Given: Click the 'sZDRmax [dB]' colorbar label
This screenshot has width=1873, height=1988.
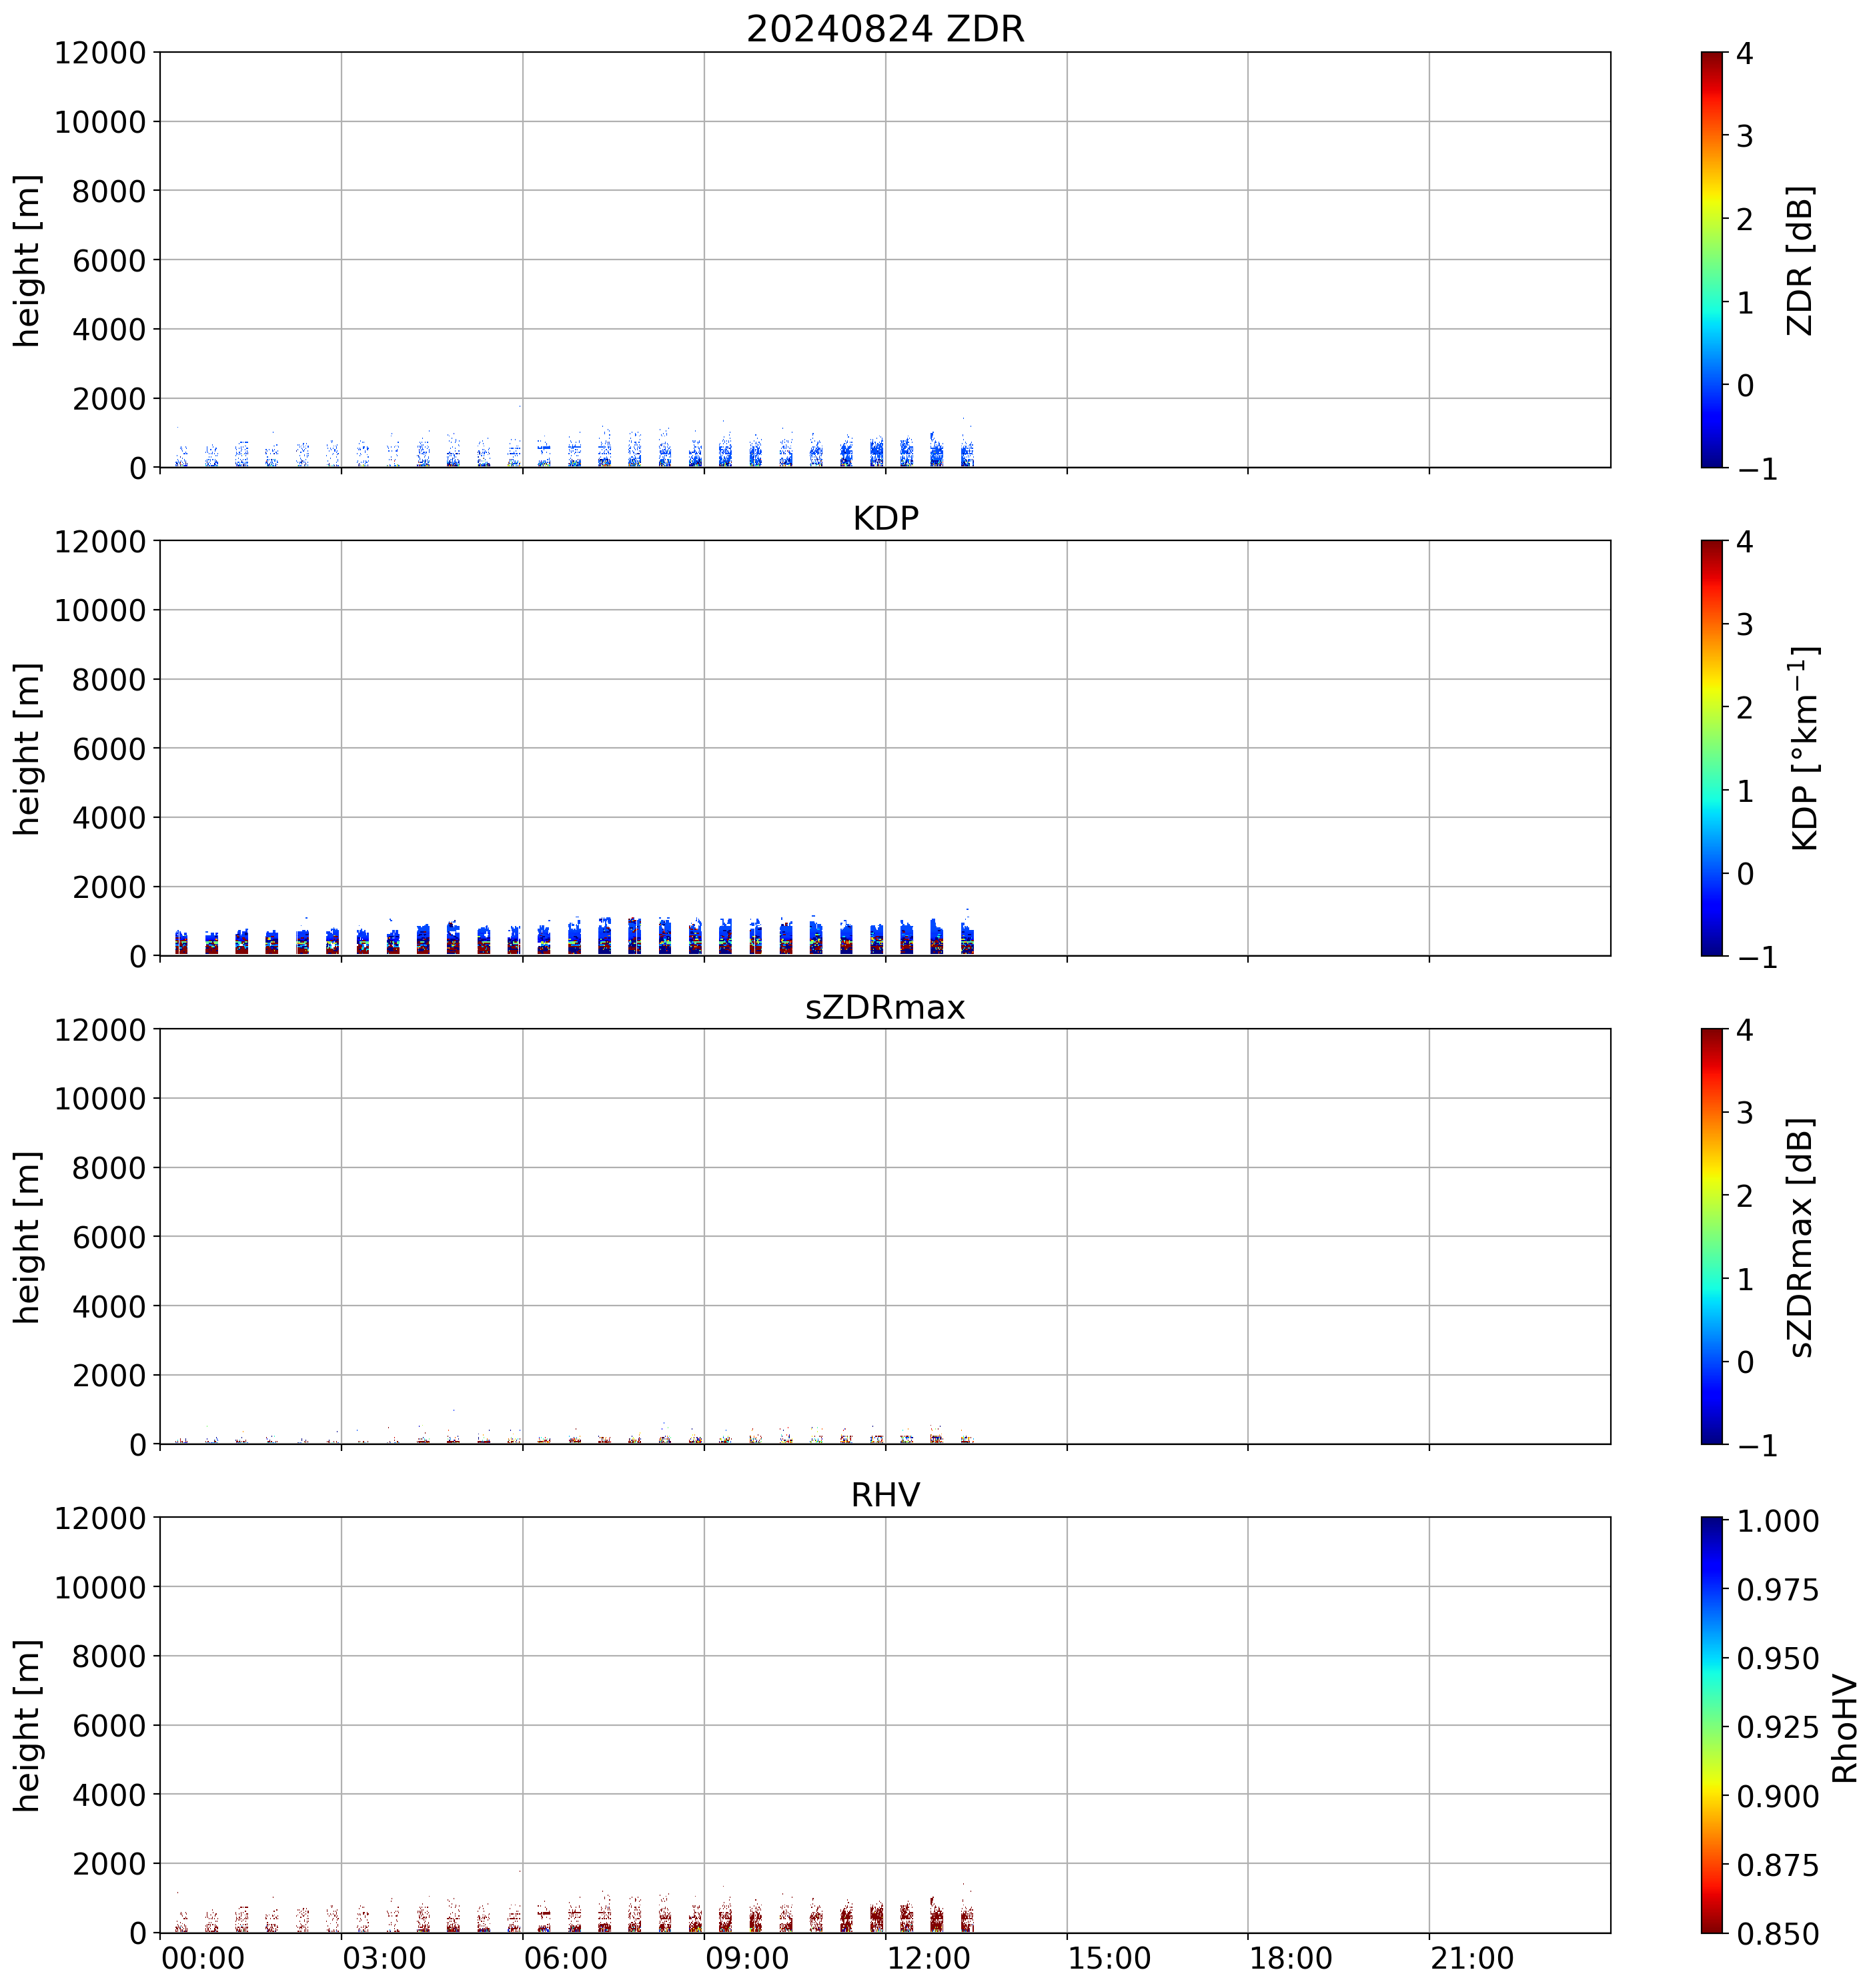Looking at the screenshot, I should pyautogui.click(x=1799, y=1237).
